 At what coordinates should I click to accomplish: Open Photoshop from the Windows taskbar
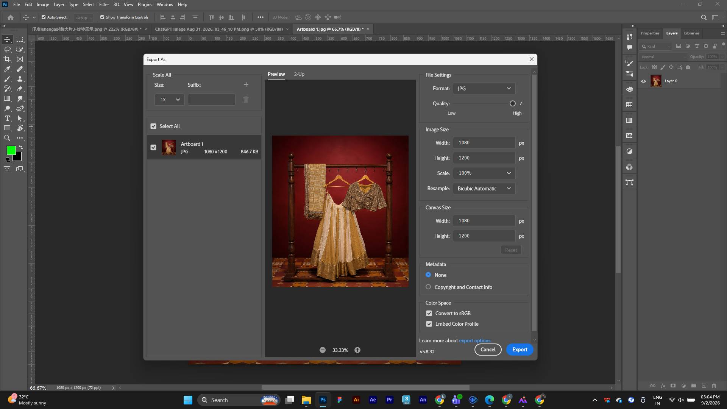pos(323,400)
